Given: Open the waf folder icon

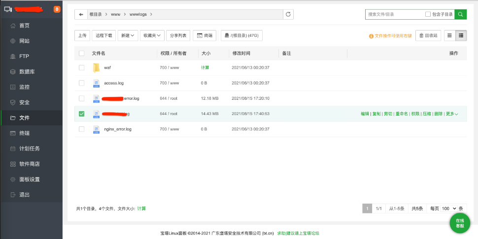Looking at the screenshot, I should click(96, 67).
